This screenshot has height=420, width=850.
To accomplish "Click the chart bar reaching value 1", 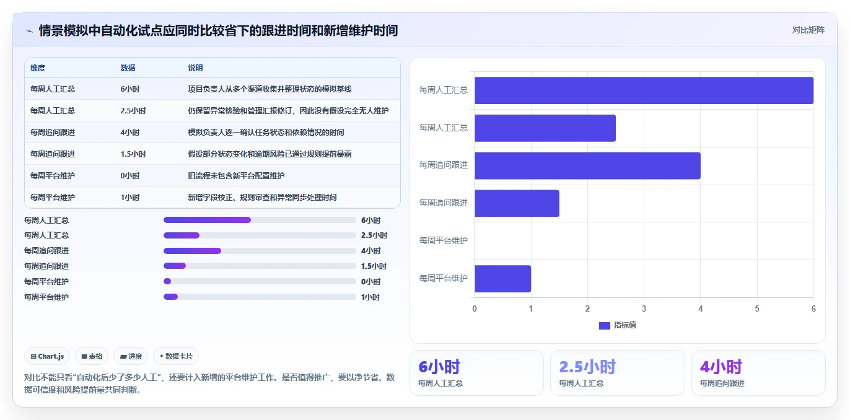I will tap(502, 279).
